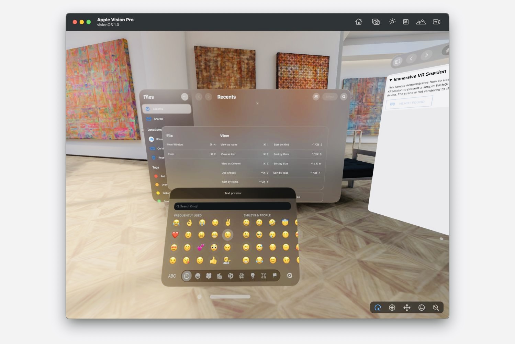
Task: Go to the simulator Home view
Action: click(359, 22)
